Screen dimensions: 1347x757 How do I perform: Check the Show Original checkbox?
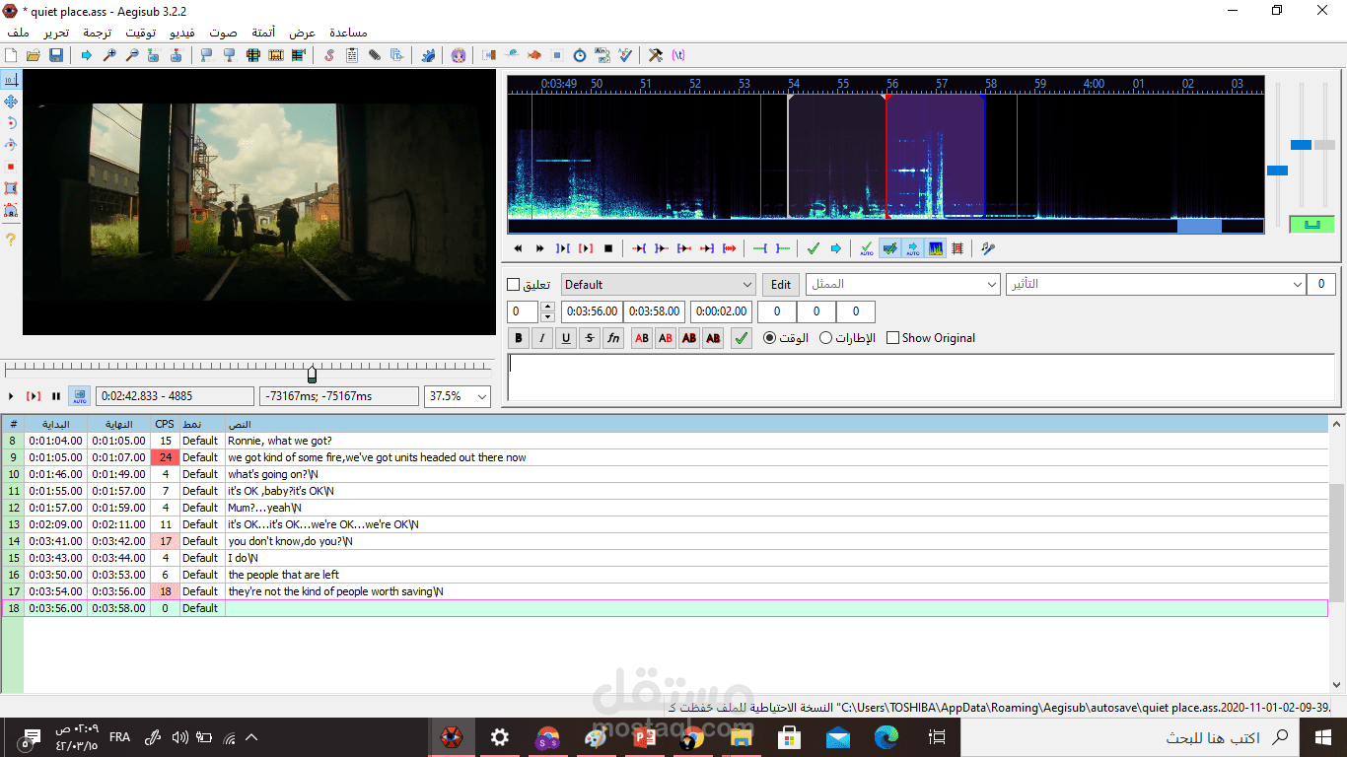893,338
